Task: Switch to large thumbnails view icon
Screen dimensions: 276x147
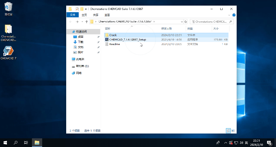Action: click(233, 130)
